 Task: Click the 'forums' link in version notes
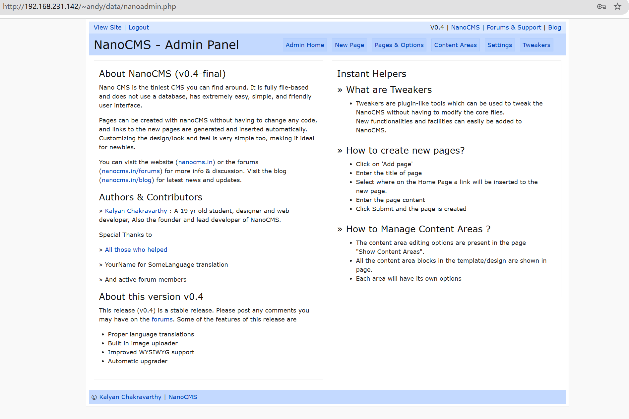coord(162,319)
